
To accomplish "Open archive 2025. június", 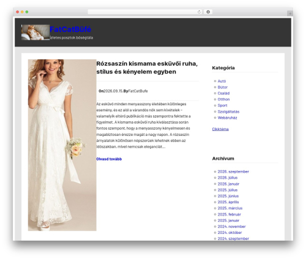I will 228,196.
